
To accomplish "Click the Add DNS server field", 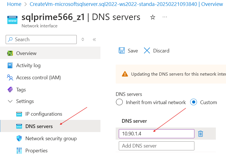I will pyautogui.click(x=157, y=146).
